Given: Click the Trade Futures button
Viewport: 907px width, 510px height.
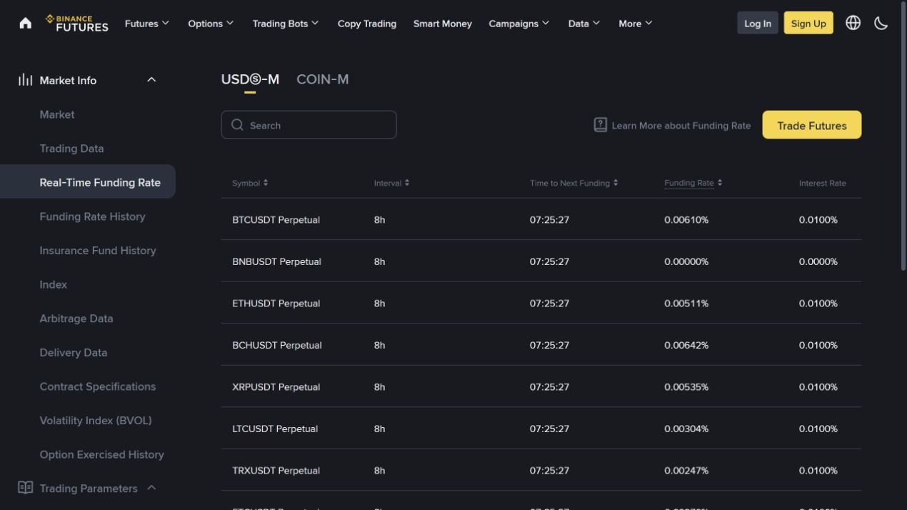Looking at the screenshot, I should click(x=812, y=125).
